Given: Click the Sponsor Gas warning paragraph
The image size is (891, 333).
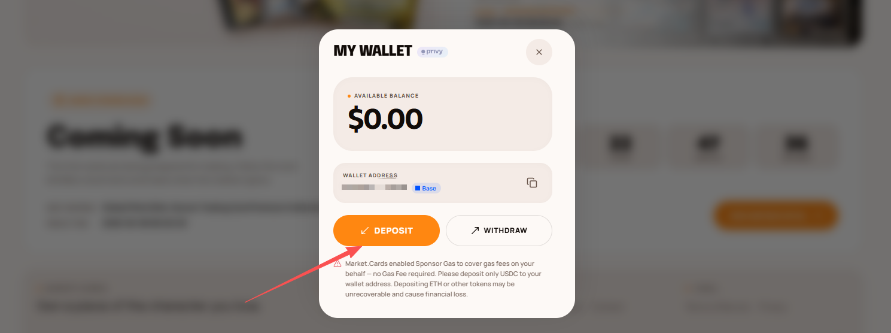Looking at the screenshot, I should tap(443, 279).
